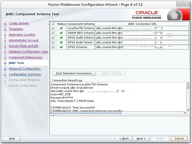Click the Help button
The height and width of the screenshot is (144, 192).
pyautogui.click(x=12, y=139)
